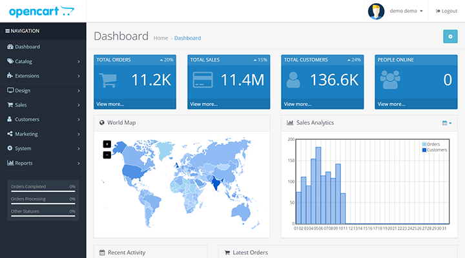Click the cart icon beside Latest Orders
Image resolution: width=465 pixels, height=258 pixels.
[227, 253]
